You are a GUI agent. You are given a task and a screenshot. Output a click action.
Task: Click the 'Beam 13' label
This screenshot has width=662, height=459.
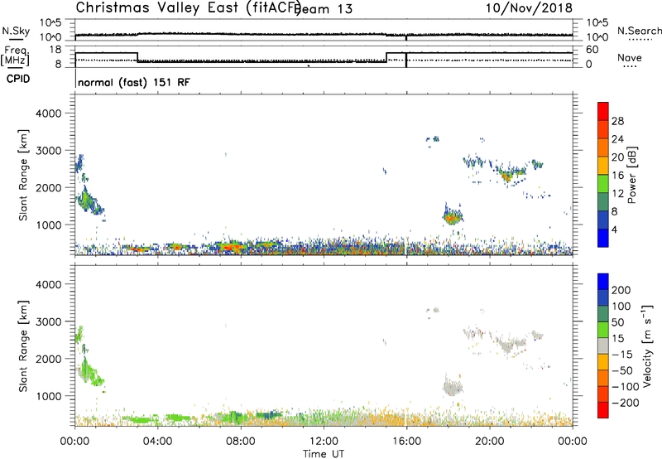(324, 9)
